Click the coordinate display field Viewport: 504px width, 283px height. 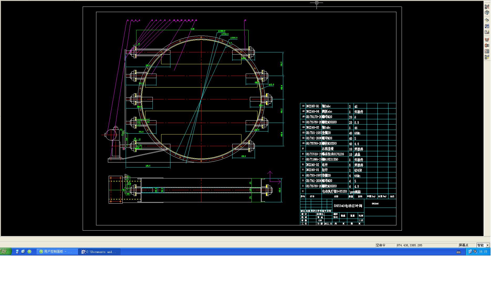coord(427,245)
